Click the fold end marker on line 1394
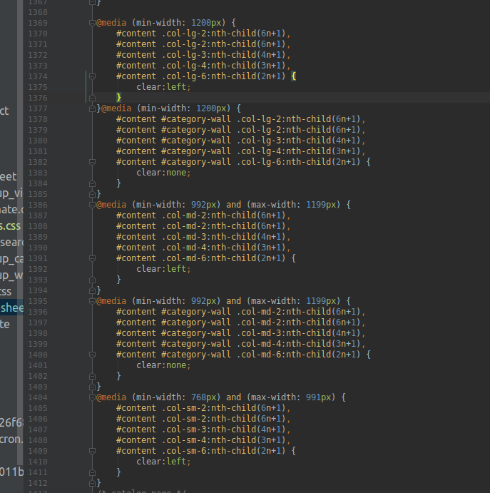The height and width of the screenshot is (493, 490). [92, 290]
